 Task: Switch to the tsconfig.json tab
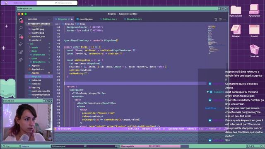point(86,19)
